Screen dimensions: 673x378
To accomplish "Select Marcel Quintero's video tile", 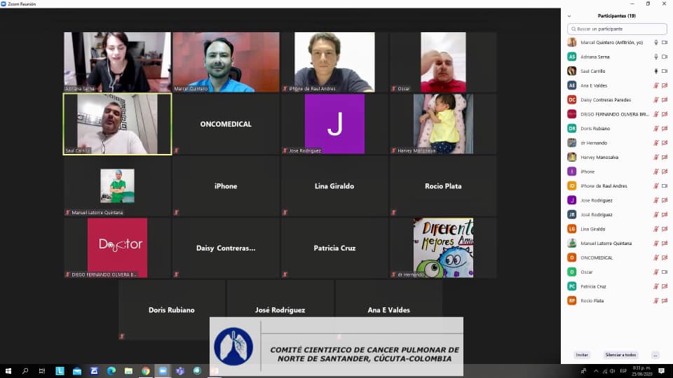I will click(226, 62).
